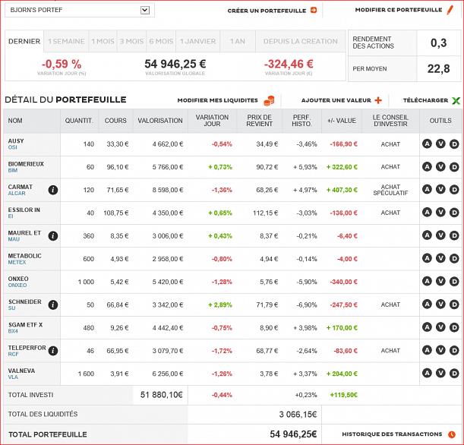Open the MAU ticker link
This screenshot has width=464, height=445.
[x=14, y=239]
